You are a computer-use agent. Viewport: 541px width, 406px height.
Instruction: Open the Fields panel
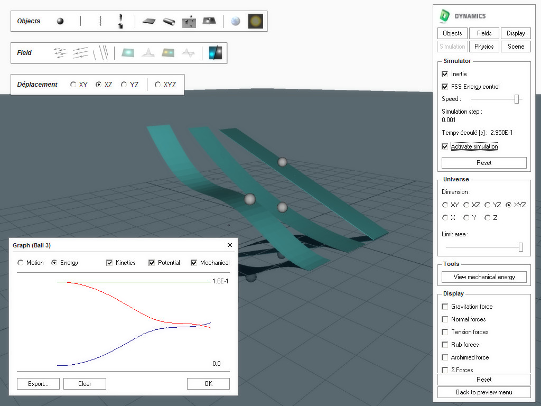[x=483, y=33]
